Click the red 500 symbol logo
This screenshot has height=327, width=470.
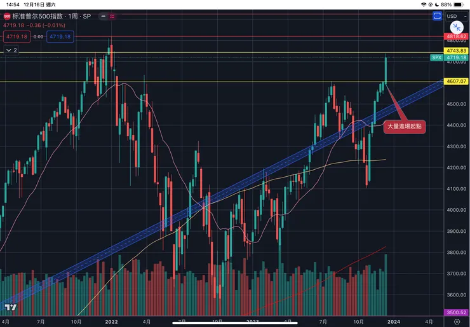click(8, 16)
